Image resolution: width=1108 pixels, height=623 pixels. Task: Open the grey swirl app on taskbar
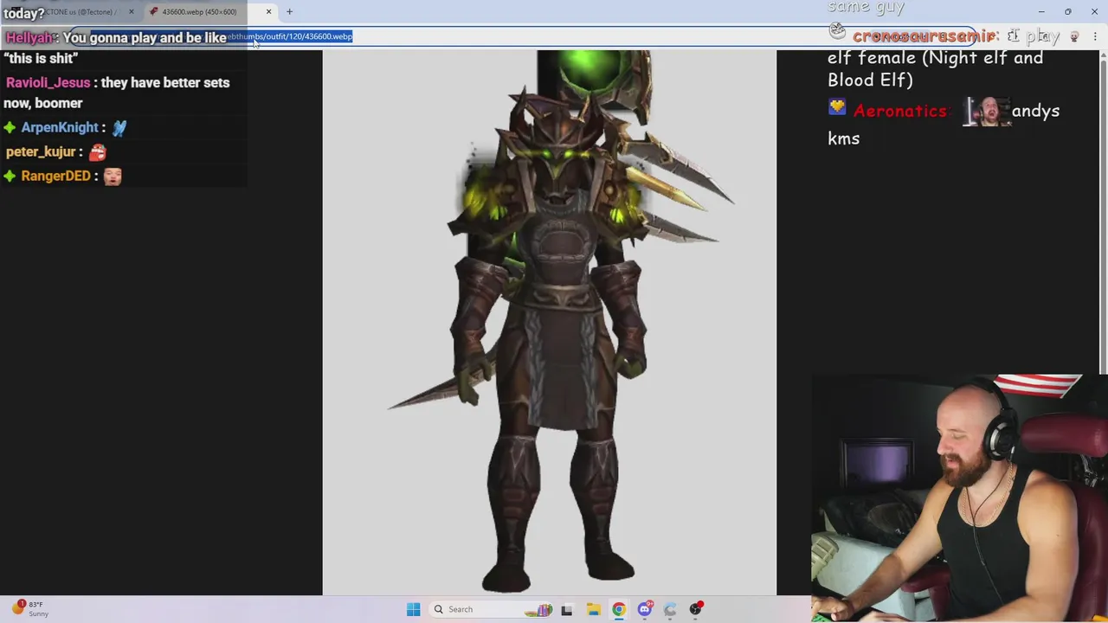[669, 609]
